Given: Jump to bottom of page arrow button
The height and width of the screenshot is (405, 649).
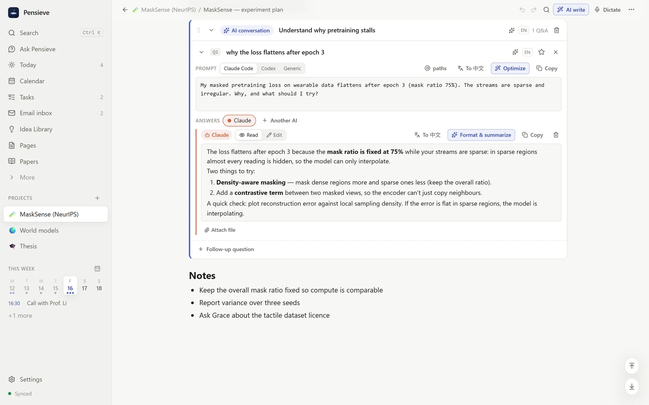Looking at the screenshot, I should click(632, 386).
